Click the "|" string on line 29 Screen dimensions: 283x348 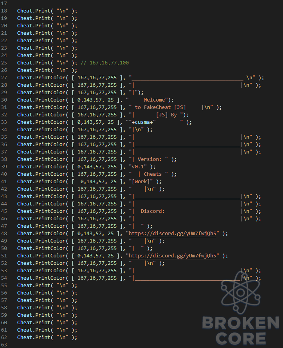pyautogui.click(x=133, y=93)
